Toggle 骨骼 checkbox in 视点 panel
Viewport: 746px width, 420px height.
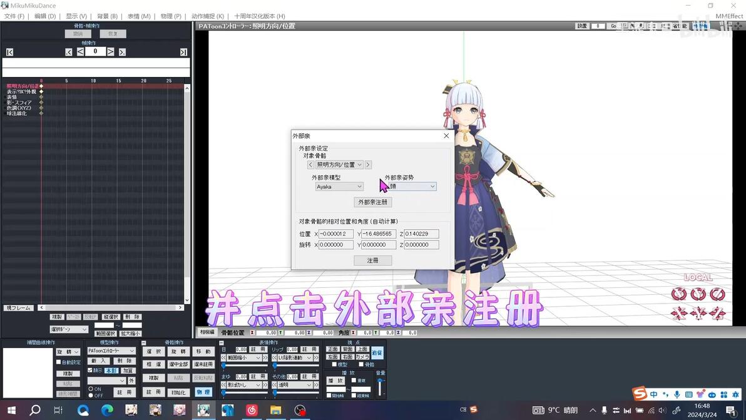pos(361,364)
